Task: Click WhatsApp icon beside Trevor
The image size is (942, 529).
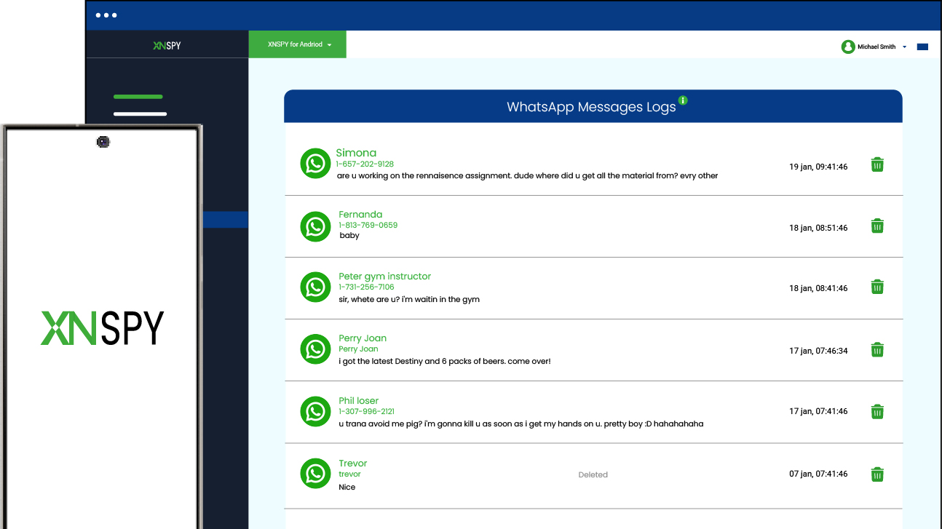Action: 315,474
